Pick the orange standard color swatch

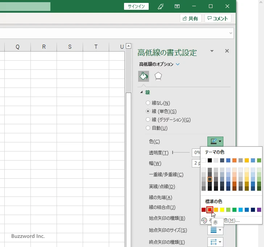[x=216, y=210]
